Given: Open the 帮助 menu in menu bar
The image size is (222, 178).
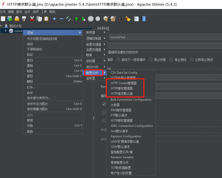Looking at the screenshot, I should (52, 12).
